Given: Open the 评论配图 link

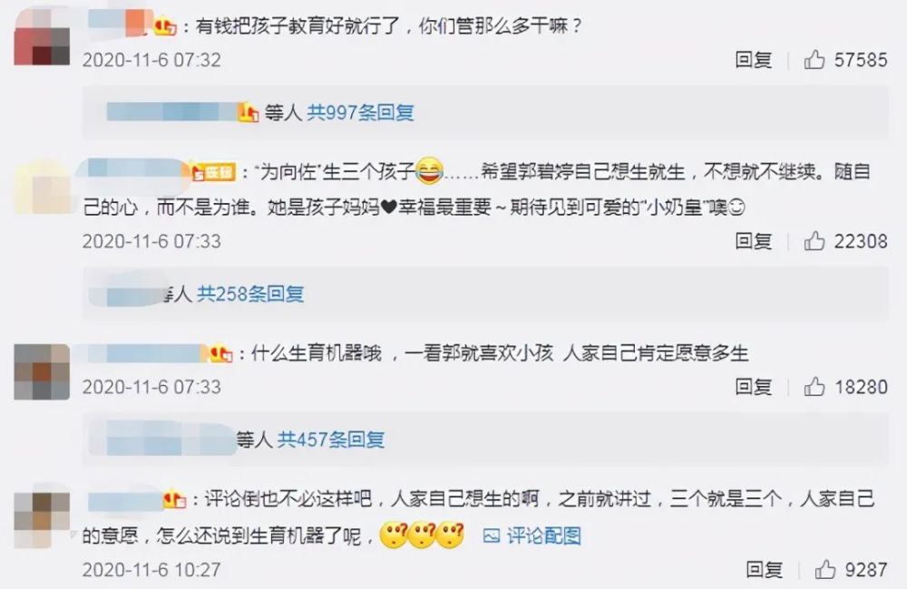Looking at the screenshot, I should [543, 536].
